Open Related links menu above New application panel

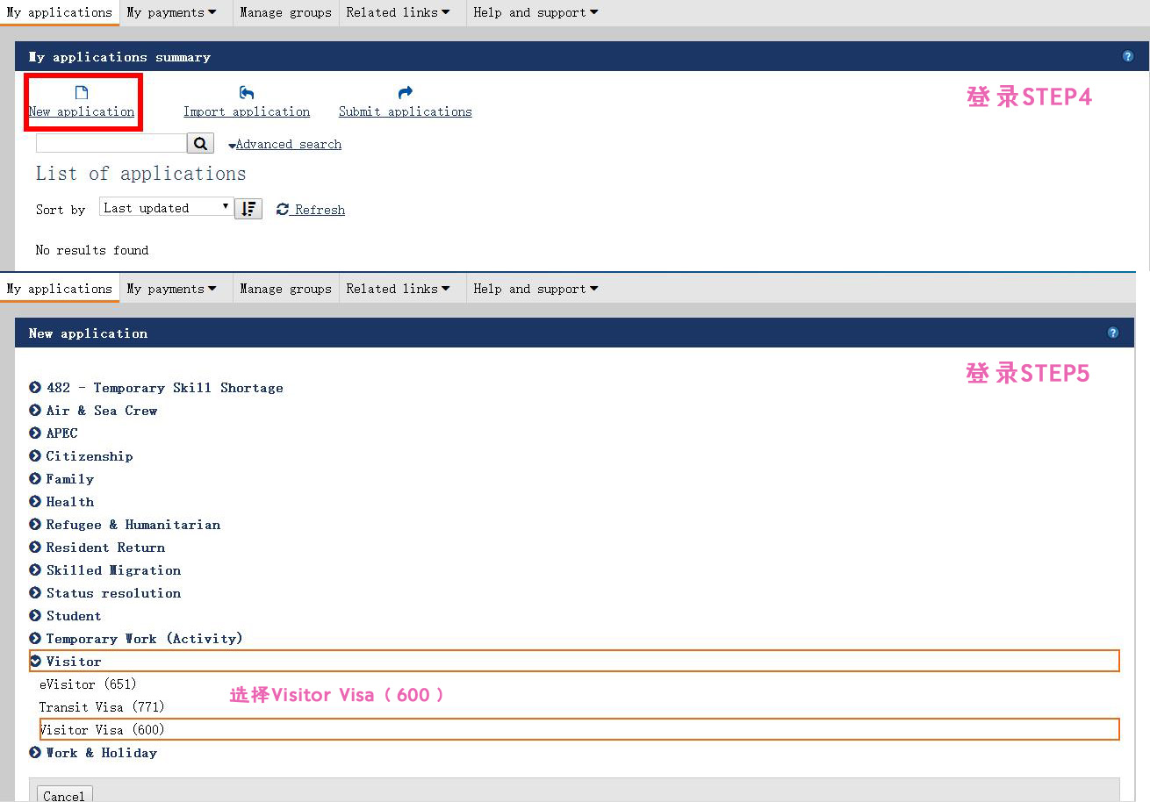pyautogui.click(x=398, y=289)
